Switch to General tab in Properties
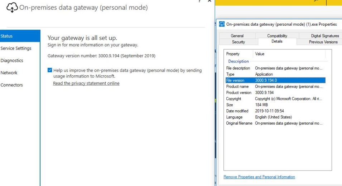 (237, 36)
